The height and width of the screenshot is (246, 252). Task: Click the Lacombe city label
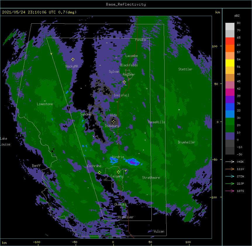coord(132,56)
